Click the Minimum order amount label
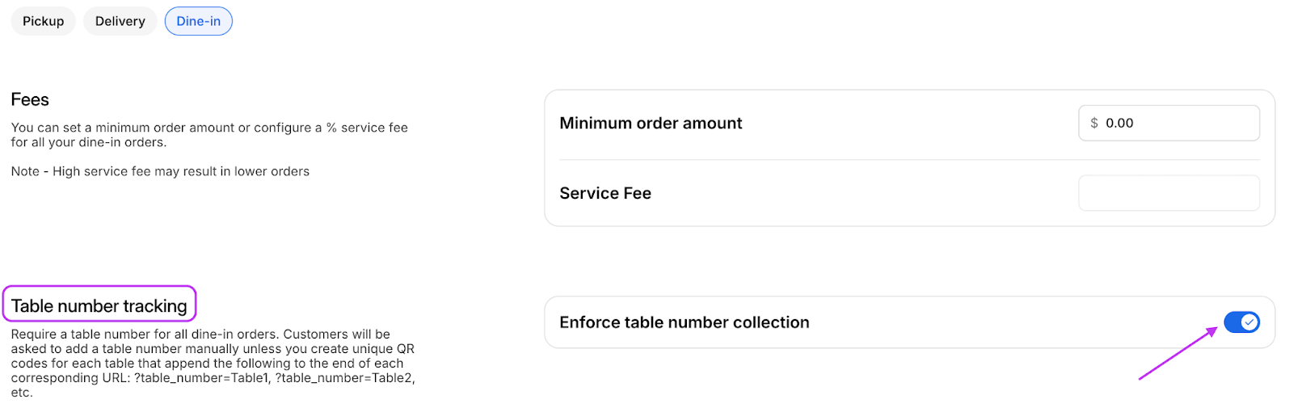This screenshot has height=408, width=1293. click(651, 123)
